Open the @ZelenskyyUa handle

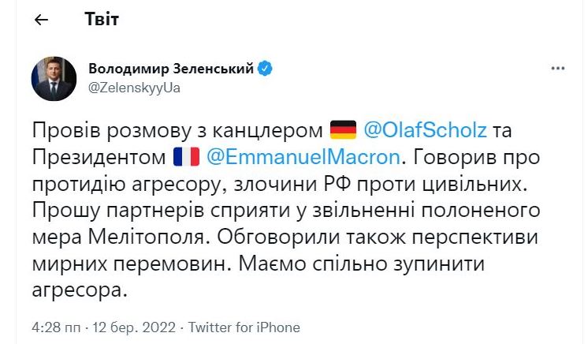134,88
